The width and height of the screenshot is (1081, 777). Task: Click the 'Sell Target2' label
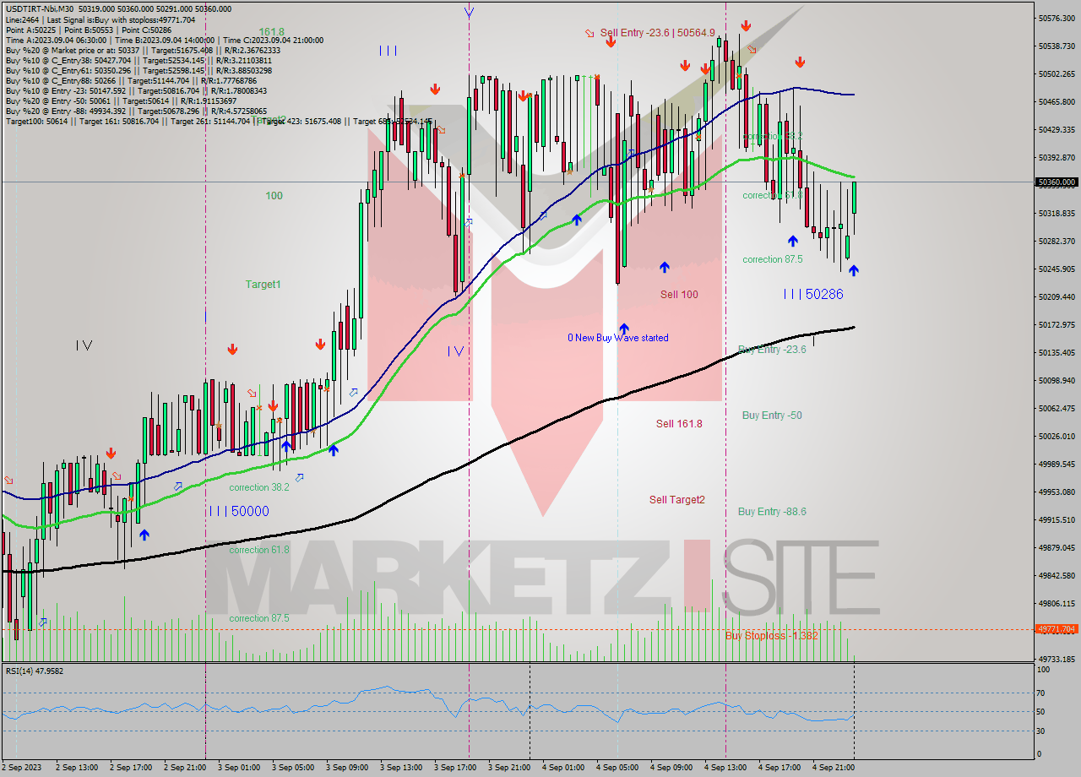(676, 500)
